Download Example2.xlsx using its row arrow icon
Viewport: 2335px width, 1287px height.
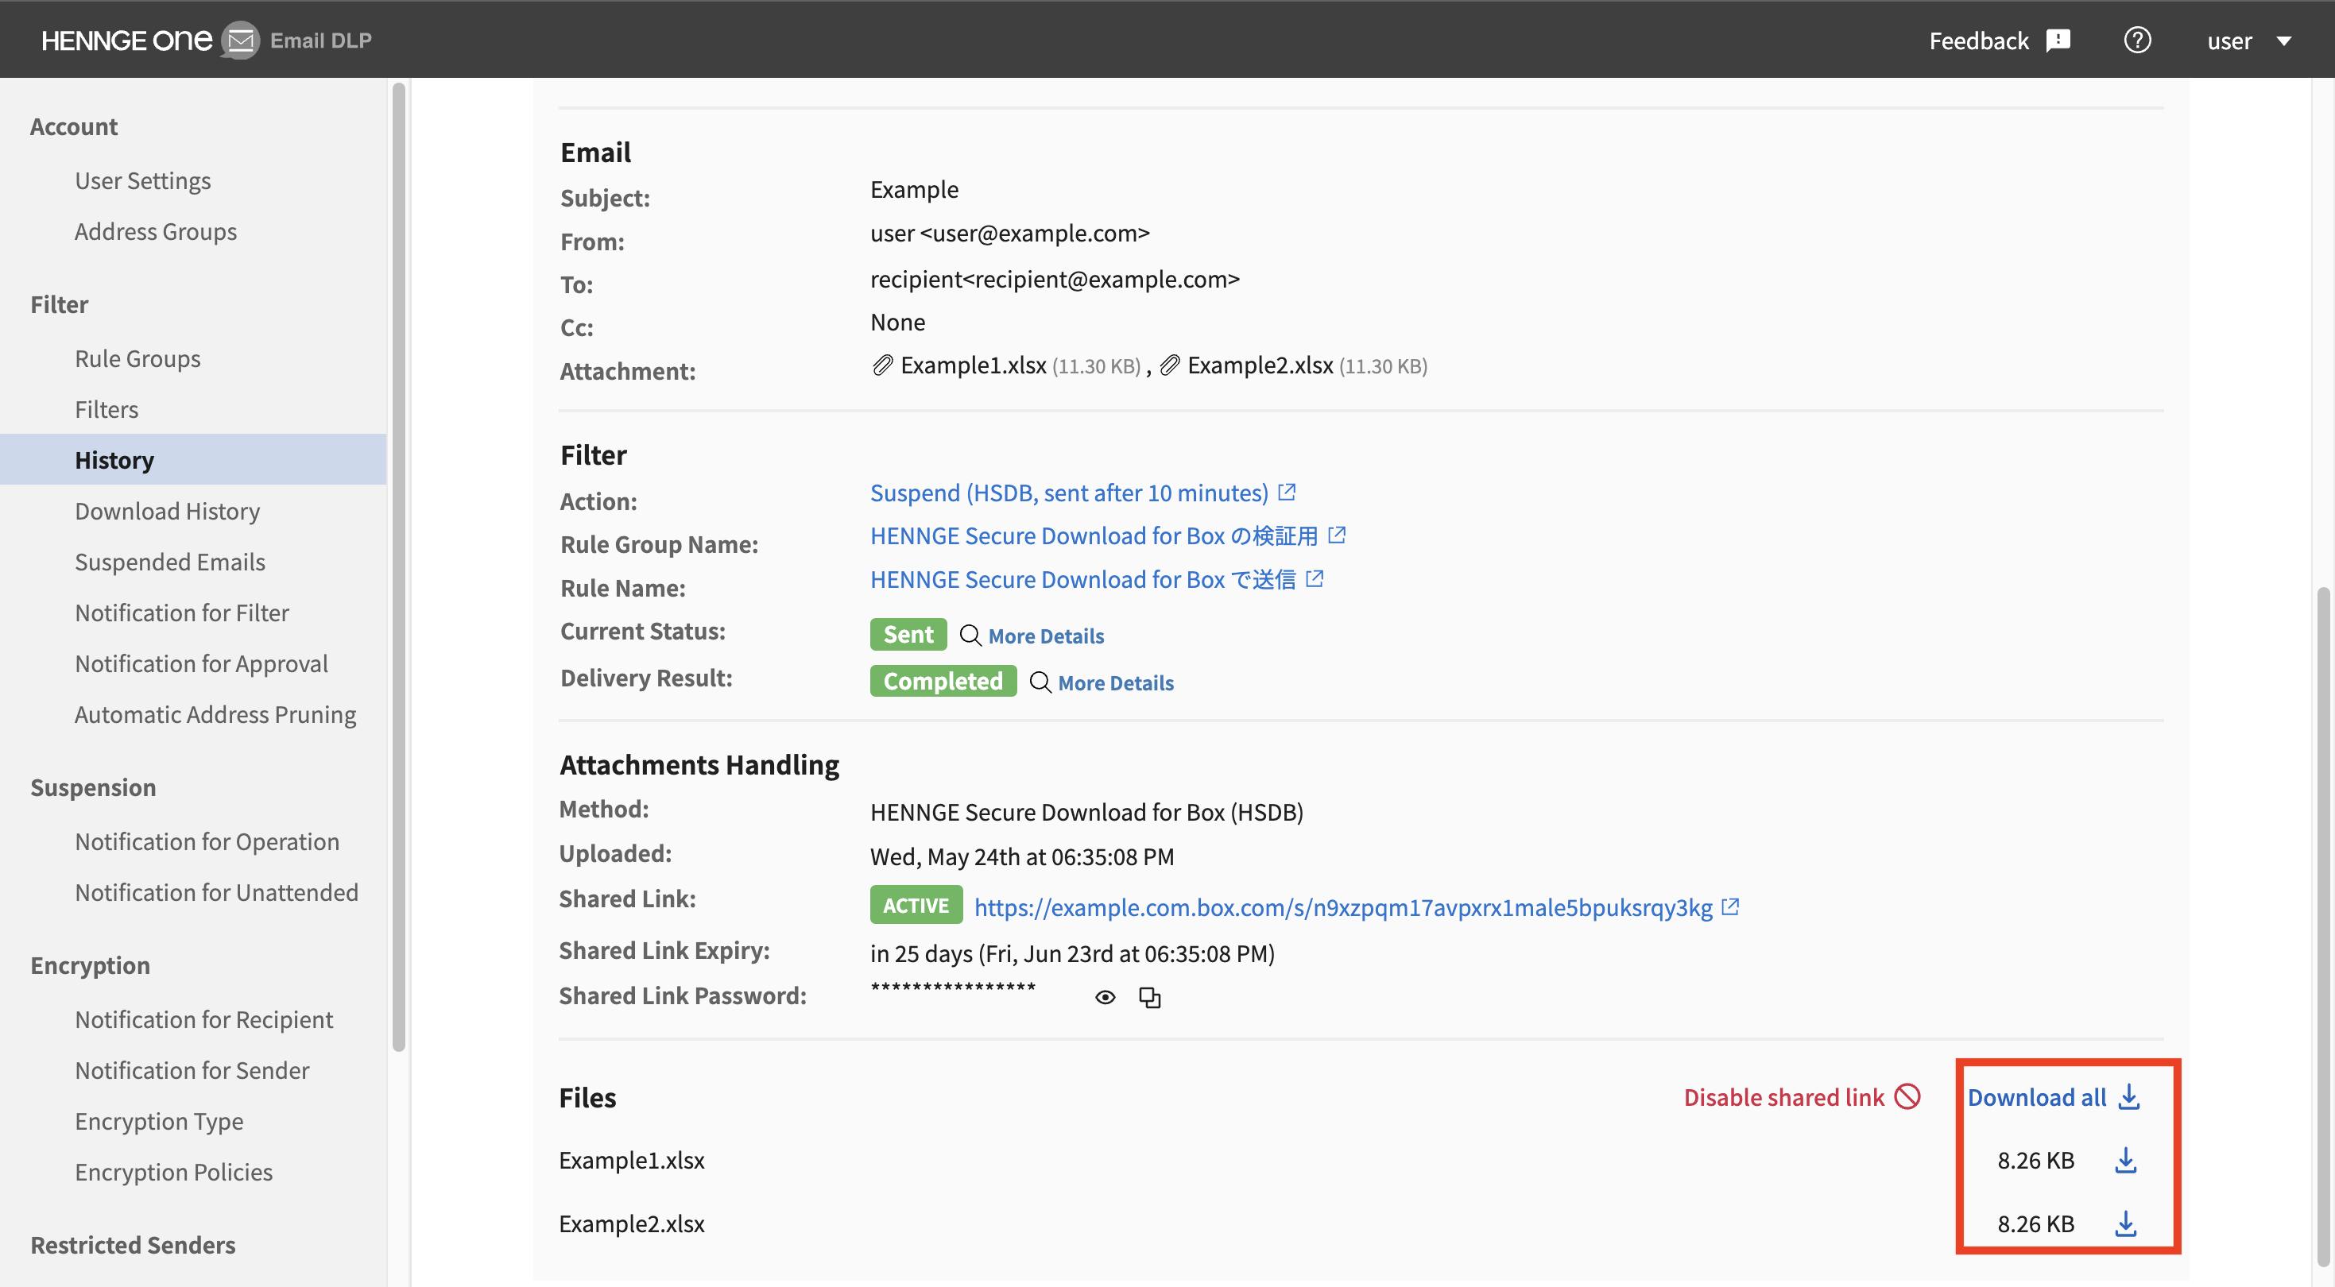coord(2124,1223)
